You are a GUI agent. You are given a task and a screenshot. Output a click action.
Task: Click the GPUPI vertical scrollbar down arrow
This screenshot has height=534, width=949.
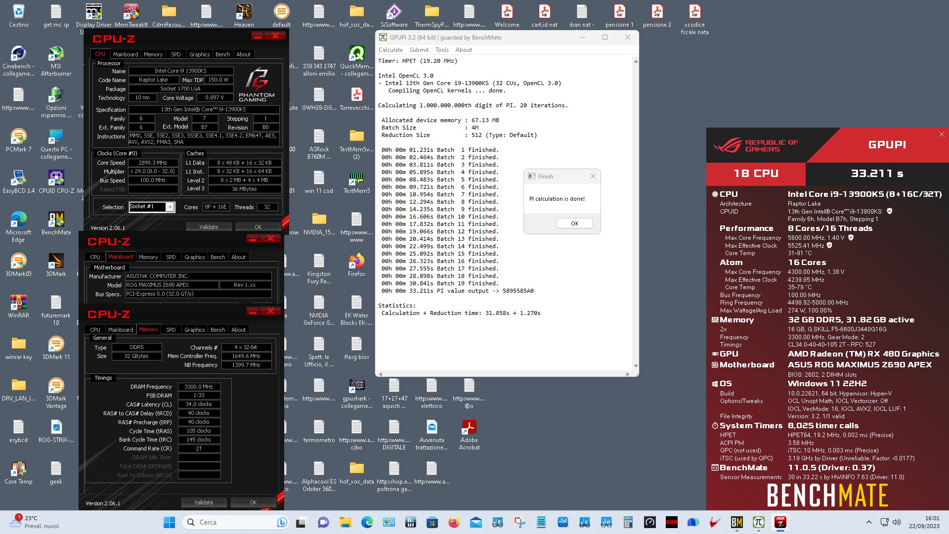click(x=636, y=366)
